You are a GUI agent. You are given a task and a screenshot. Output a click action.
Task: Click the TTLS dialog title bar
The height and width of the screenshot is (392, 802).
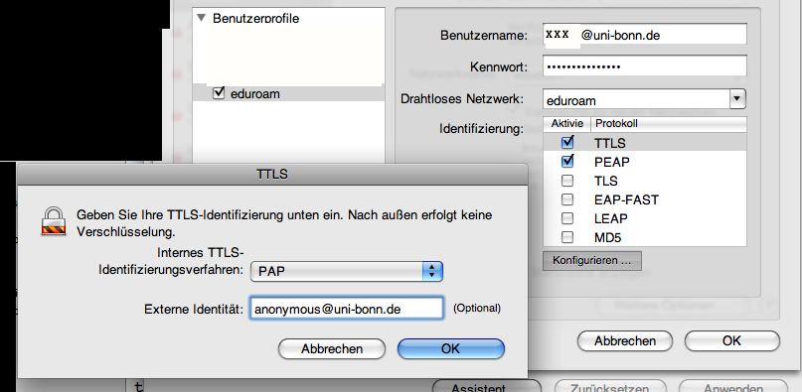click(x=272, y=175)
